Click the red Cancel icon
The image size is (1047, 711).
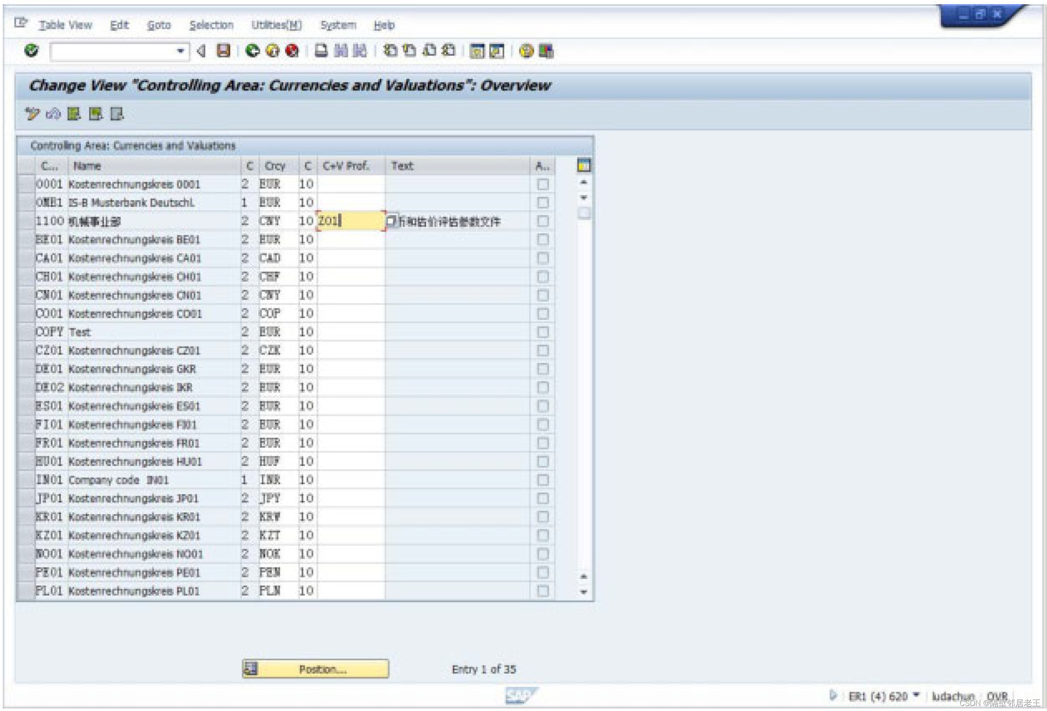(x=292, y=50)
